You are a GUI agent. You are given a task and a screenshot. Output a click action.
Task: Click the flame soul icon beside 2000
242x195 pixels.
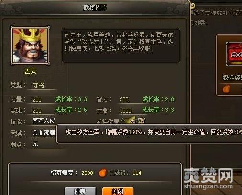(102, 173)
